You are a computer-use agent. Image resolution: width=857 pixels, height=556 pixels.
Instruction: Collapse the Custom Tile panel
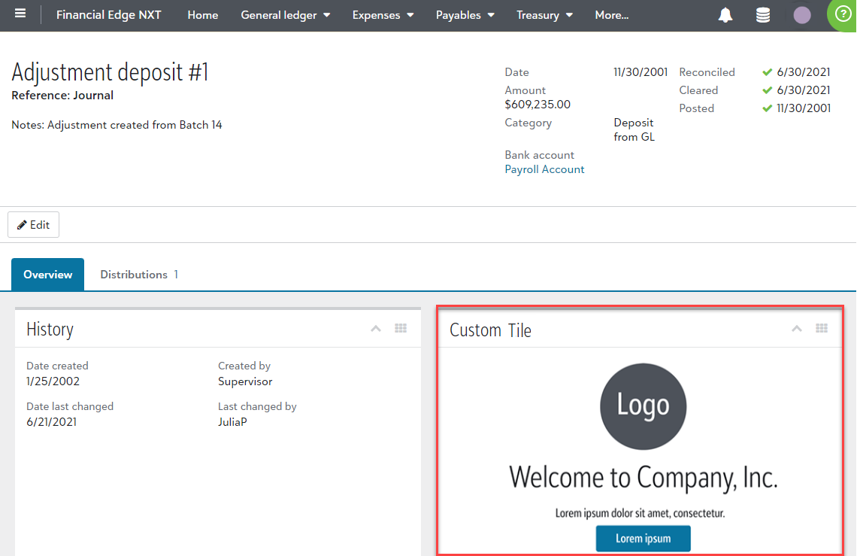[797, 329]
